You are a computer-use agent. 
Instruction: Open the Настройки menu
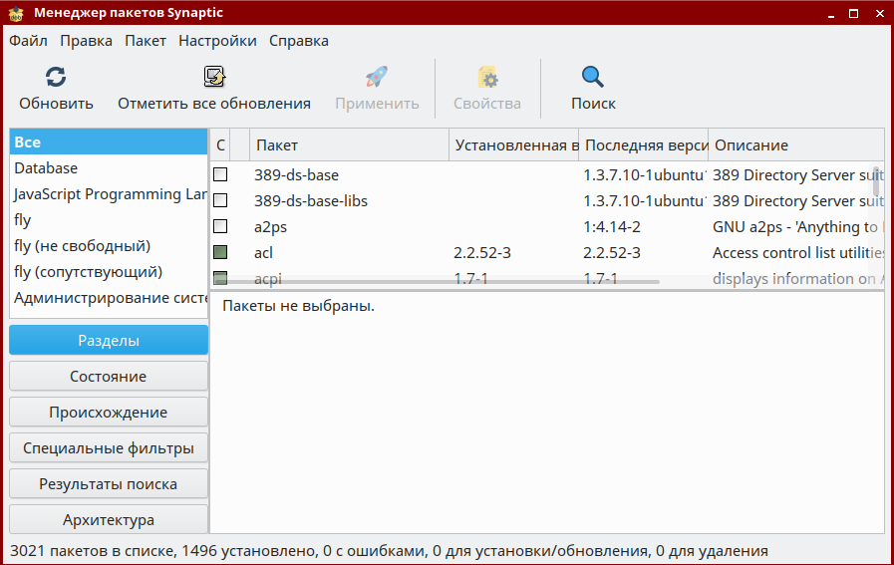pos(217,41)
